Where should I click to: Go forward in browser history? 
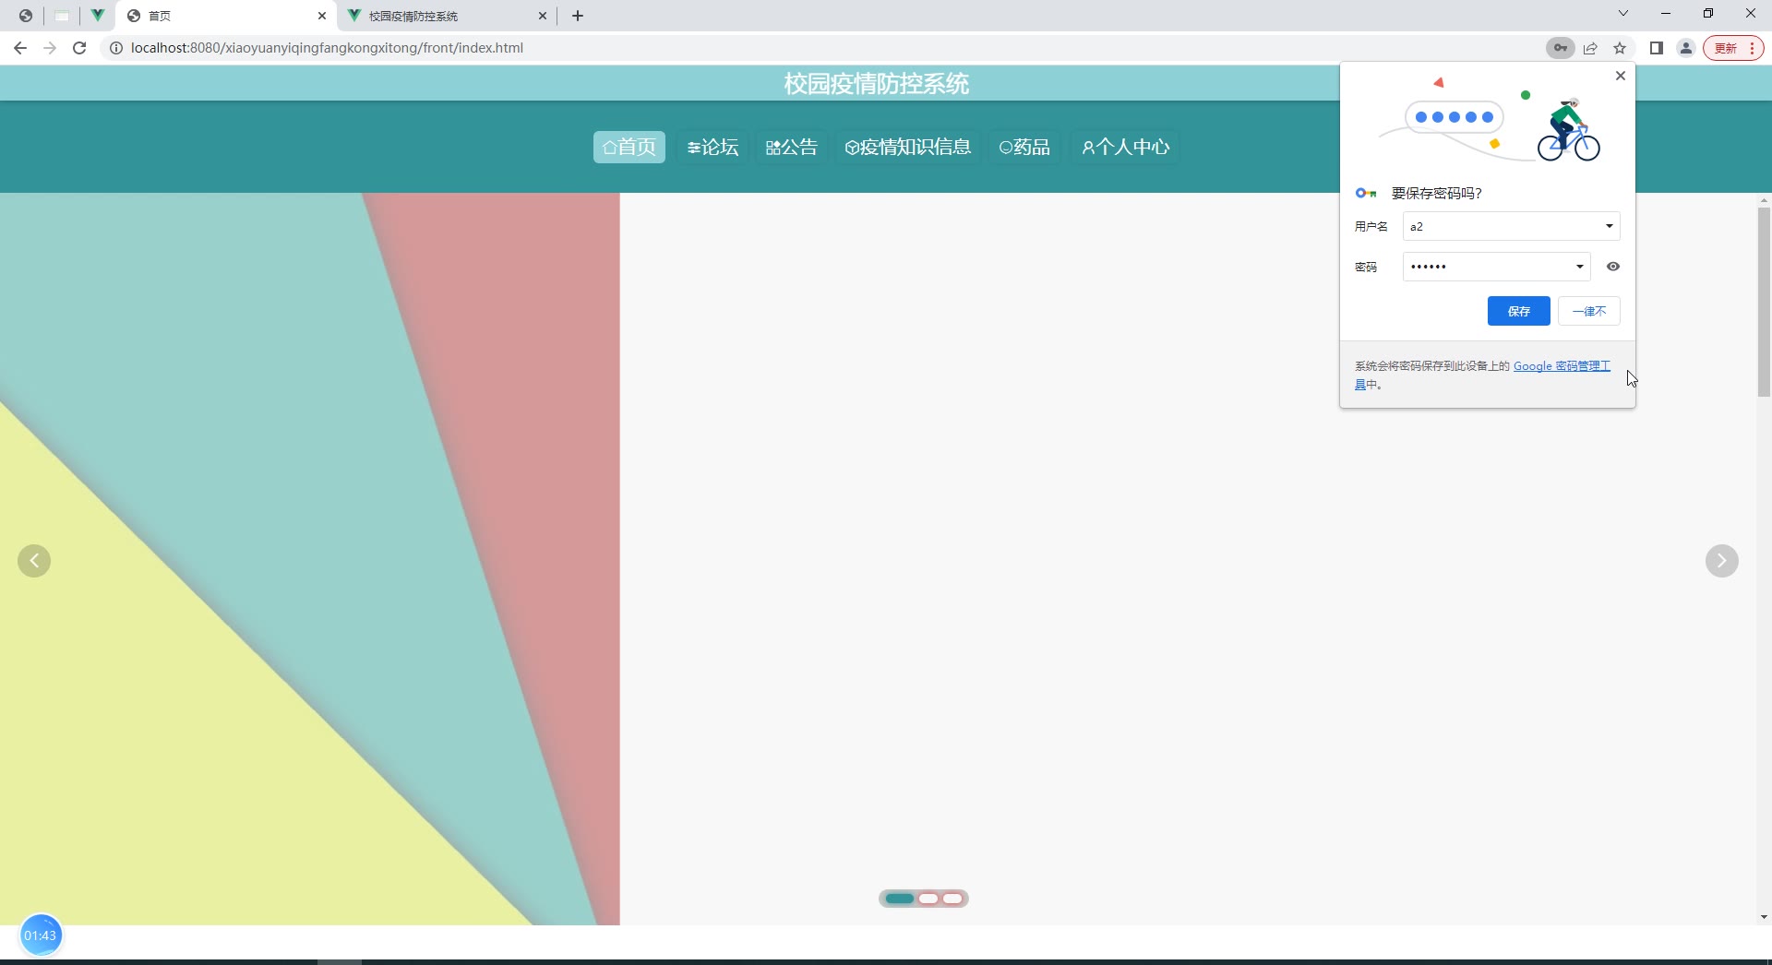pos(50,48)
